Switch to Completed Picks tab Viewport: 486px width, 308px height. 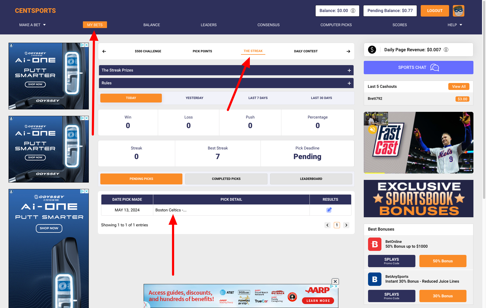click(x=226, y=179)
